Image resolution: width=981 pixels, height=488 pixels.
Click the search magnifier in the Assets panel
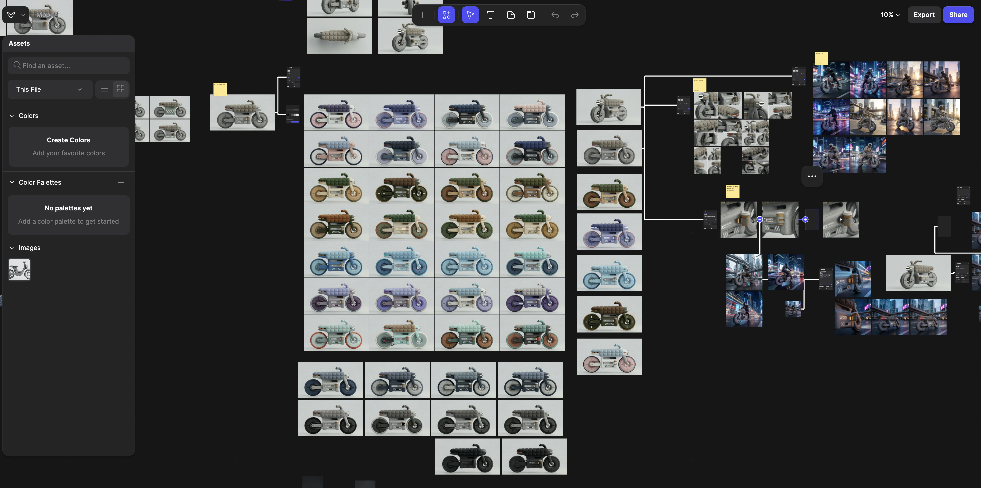tap(17, 65)
